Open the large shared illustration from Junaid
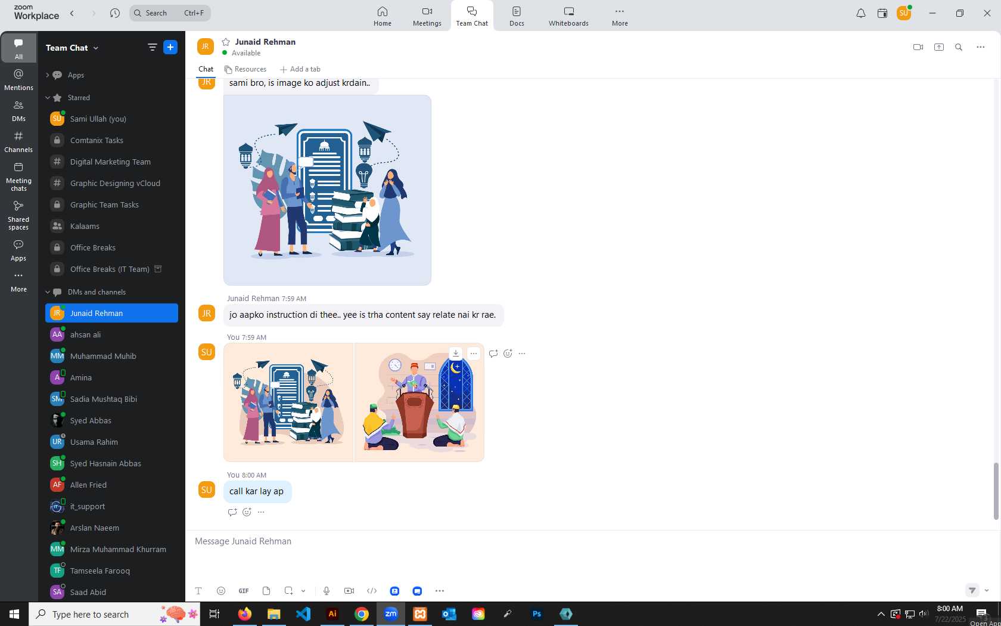Viewport: 1001px width, 626px height. (x=327, y=190)
